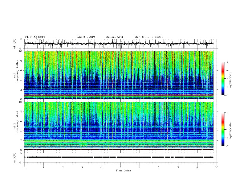The image size is (244, 188).
Task: Click the time axis tick label '2'
Action: tap(63, 167)
